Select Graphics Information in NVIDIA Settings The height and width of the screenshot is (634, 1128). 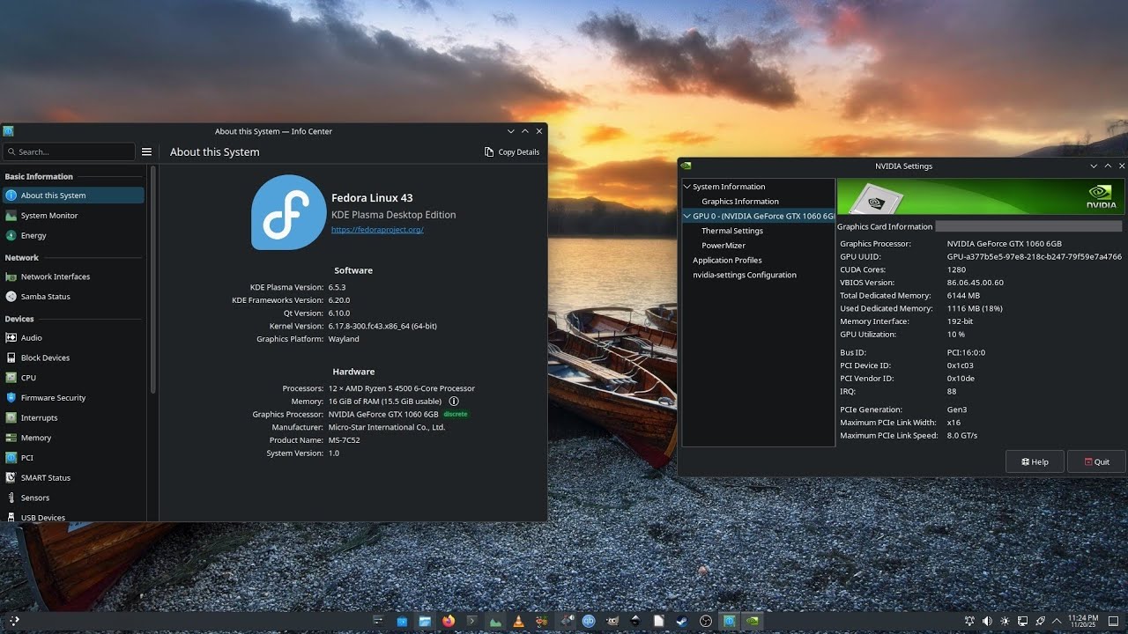tap(740, 202)
